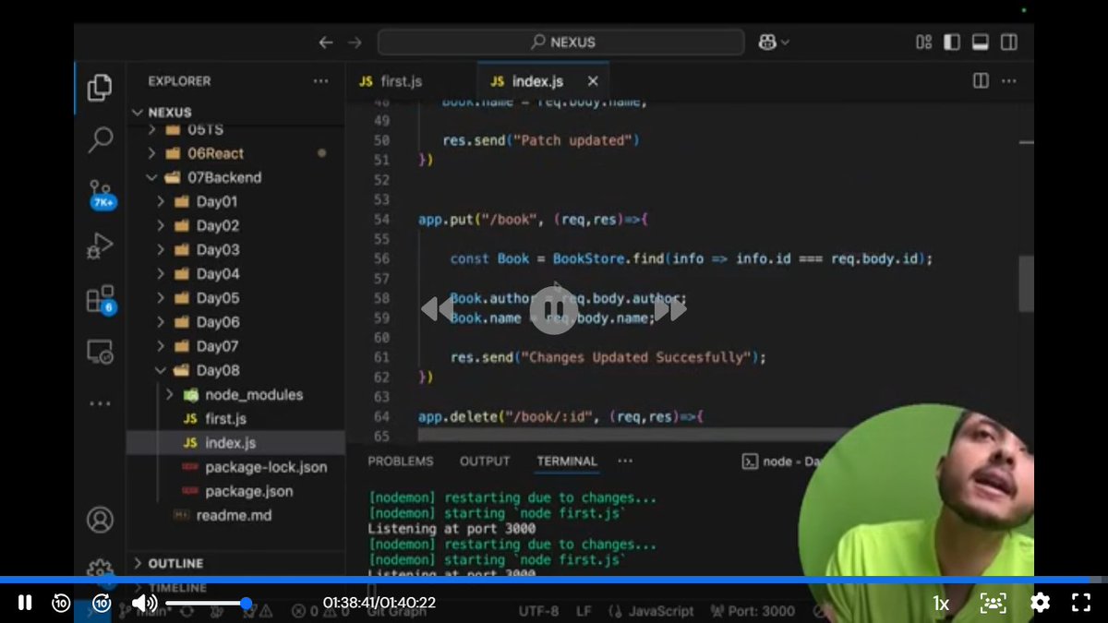The image size is (1108, 623).
Task: Toggle the bottom panel visibility
Action: 981,42
